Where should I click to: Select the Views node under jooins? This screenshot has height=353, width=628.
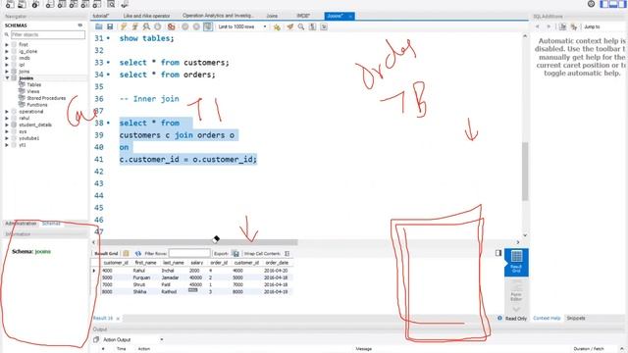click(32, 91)
